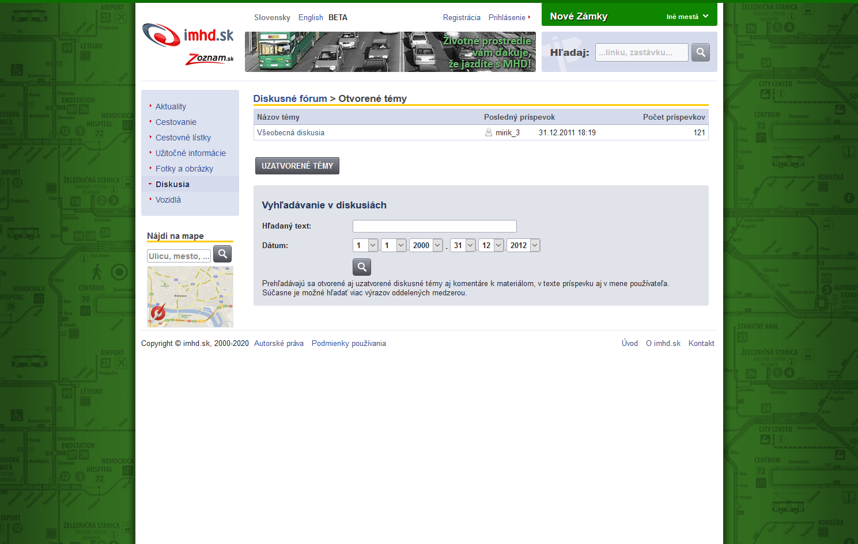
Task: Click the header search magnifier button
Action: pyautogui.click(x=700, y=52)
